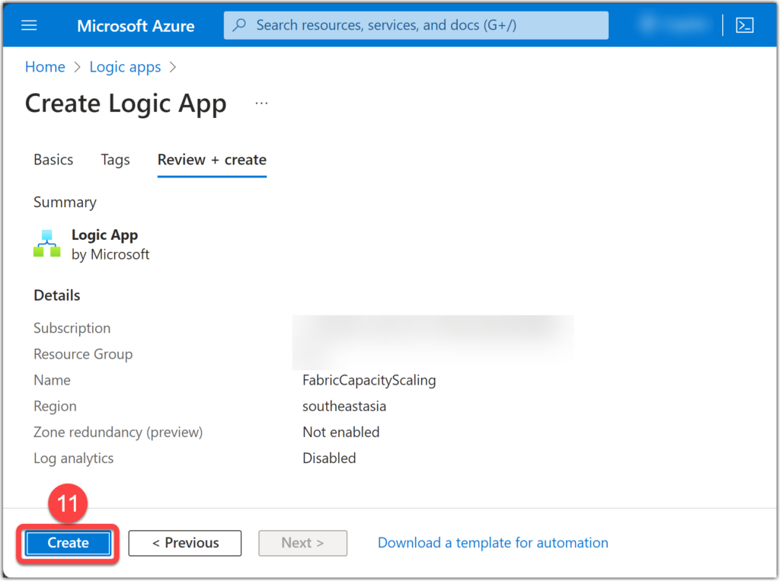
Task: Select the southeastasia region value
Action: point(344,406)
